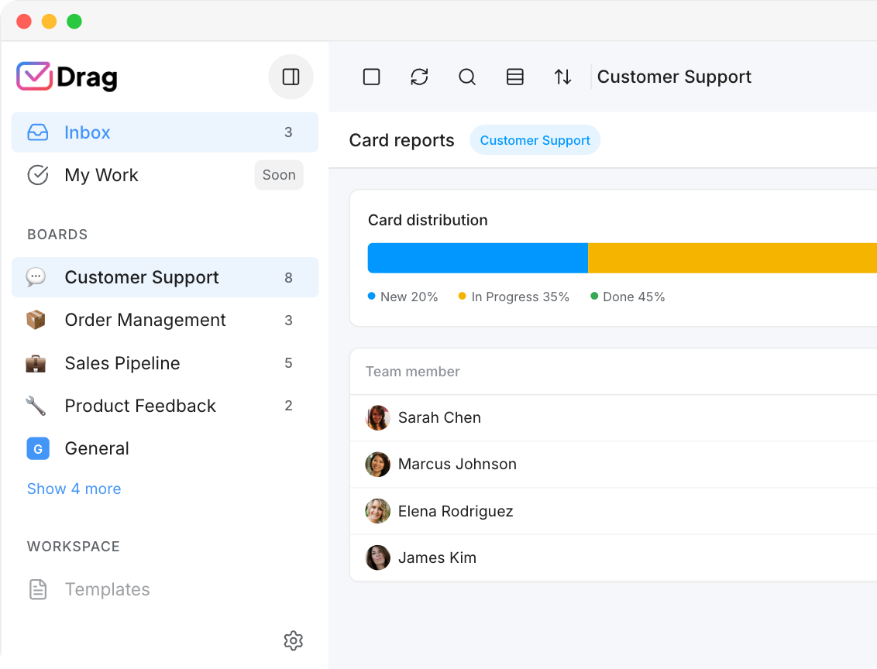Click the Sarah Chen row name
This screenshot has height=669, width=877.
coord(439,417)
